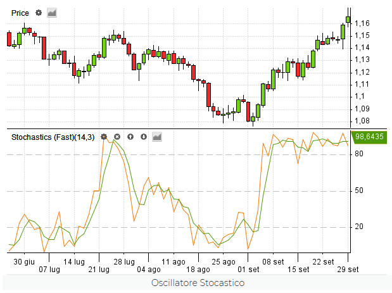Move Stochastics panel up with arrow icon
The image size is (392, 293).
pos(130,137)
